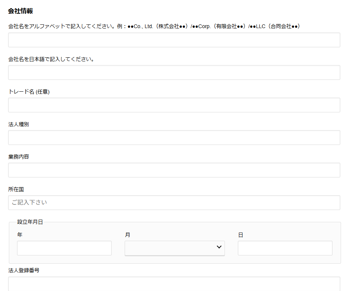Click the 会社情報 section heading

coord(20,11)
